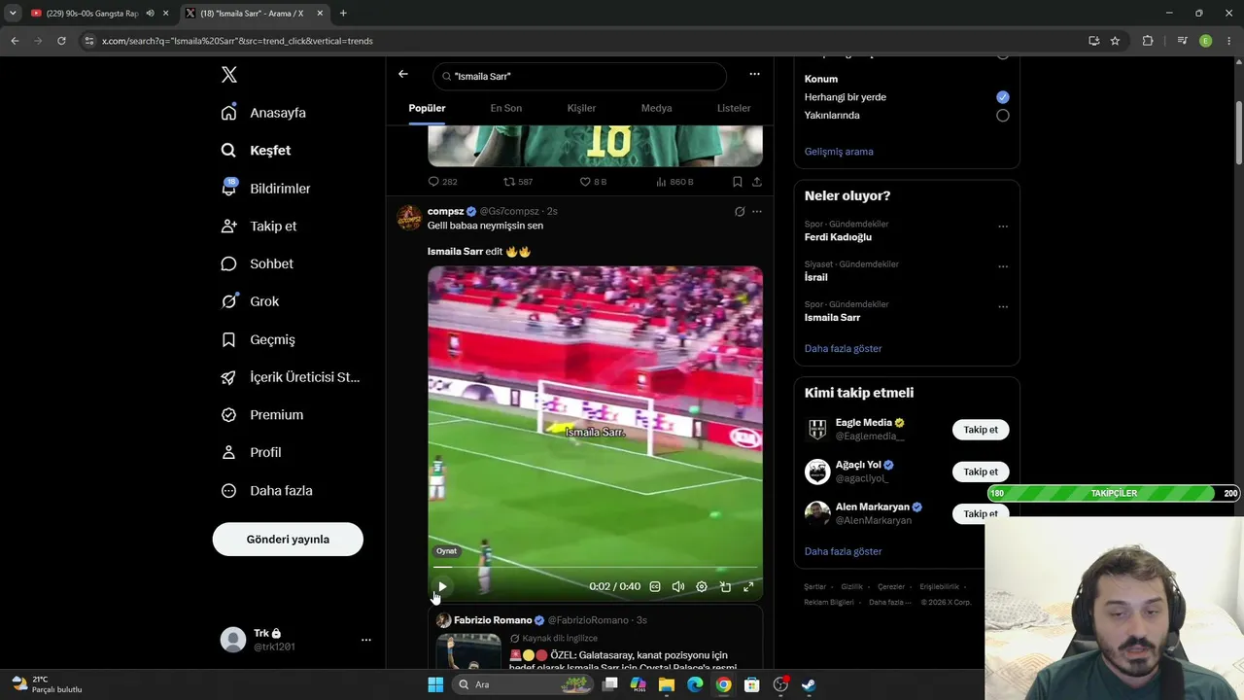Image resolution: width=1244 pixels, height=700 pixels.
Task: Switch to the YouTube 90s-00s Gangsta Rap tab
Action: 92,14
